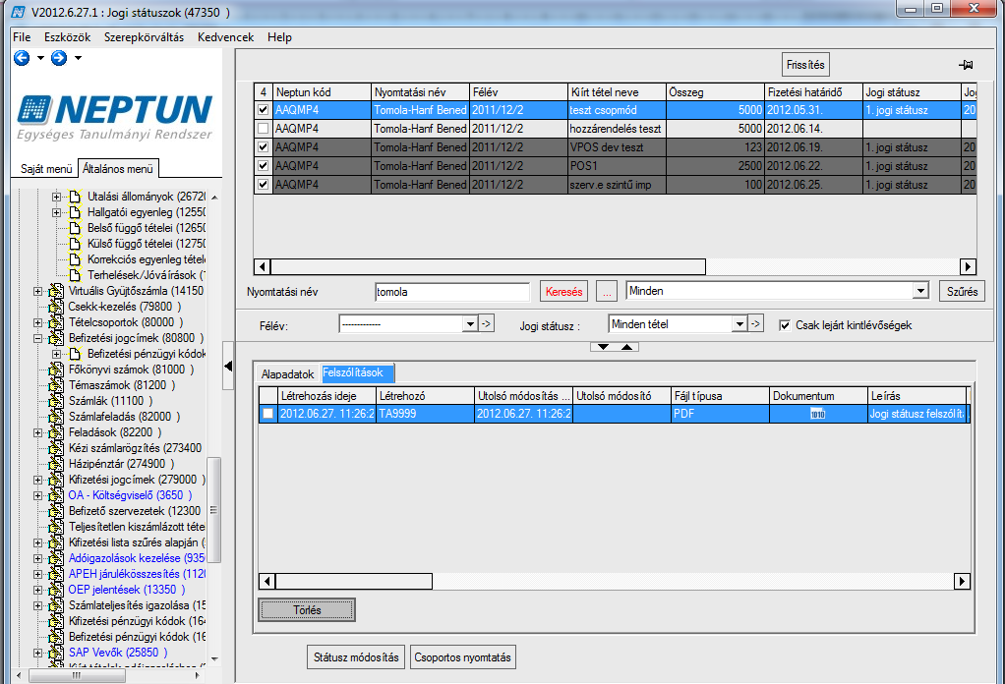The height and width of the screenshot is (684, 1005).
Task: Expand the Tételcsoportok tree node
Action: (37, 322)
